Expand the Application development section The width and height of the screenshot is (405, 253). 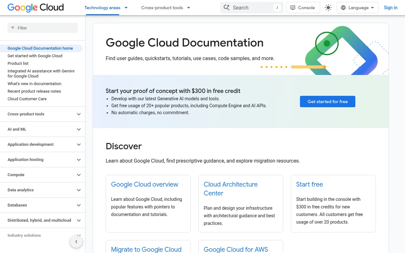(x=42, y=145)
